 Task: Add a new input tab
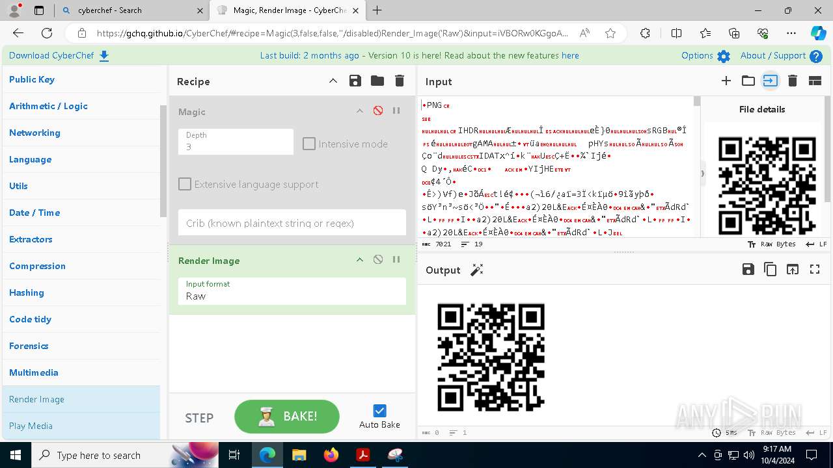[726, 81]
